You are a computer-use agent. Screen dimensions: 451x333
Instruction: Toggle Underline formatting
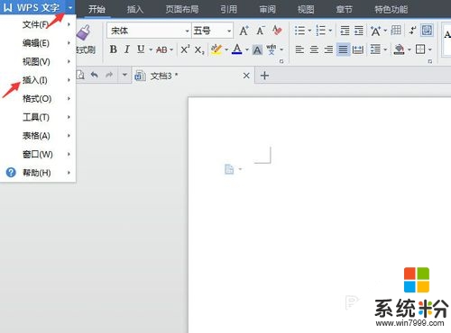coord(141,49)
